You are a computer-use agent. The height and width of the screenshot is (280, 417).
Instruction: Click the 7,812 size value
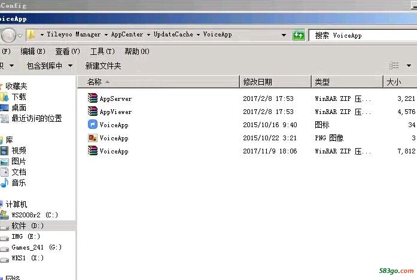406,151
